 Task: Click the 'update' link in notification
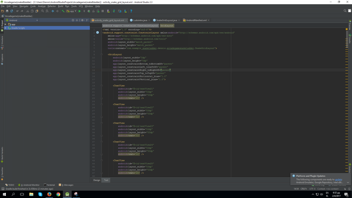coord(339,179)
